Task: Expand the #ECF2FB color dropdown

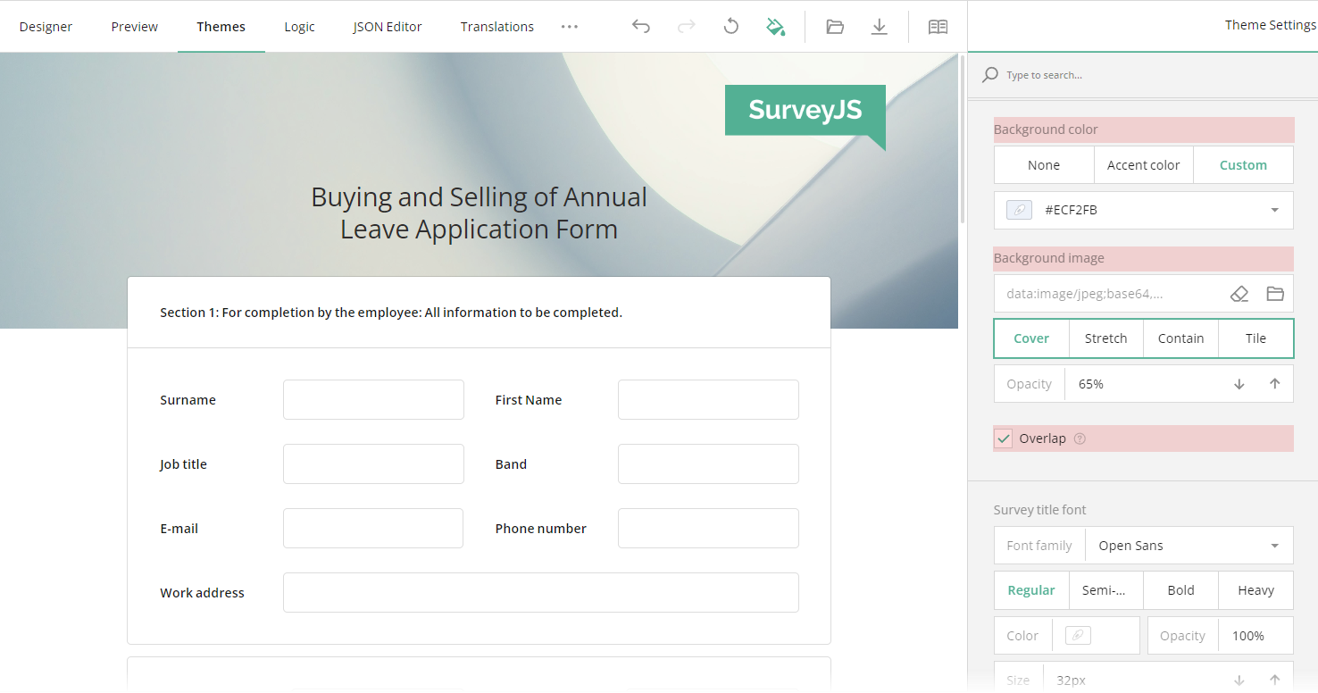Action: coord(1274,210)
